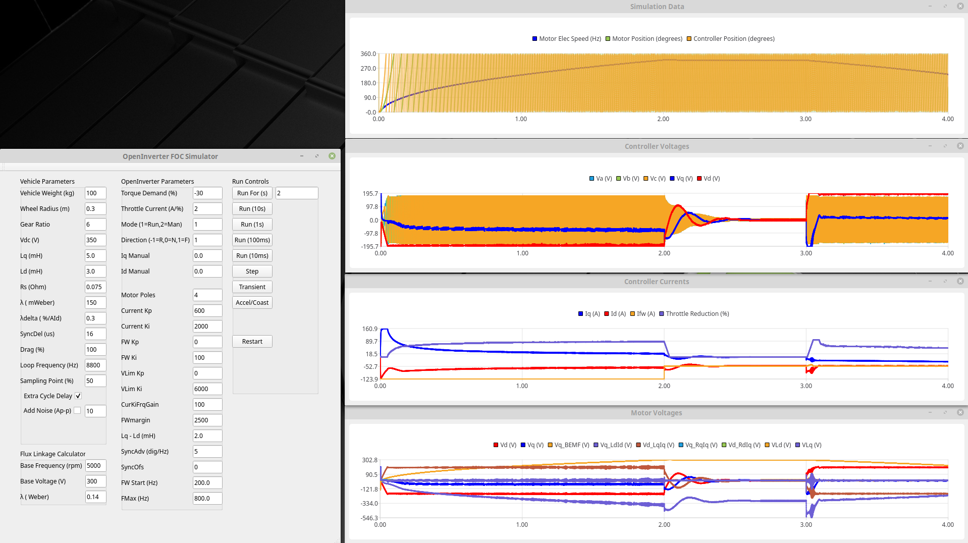Maximize the Simulation Data window

[945, 6]
